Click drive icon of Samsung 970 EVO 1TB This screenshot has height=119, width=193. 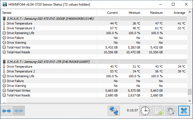click(4, 61)
